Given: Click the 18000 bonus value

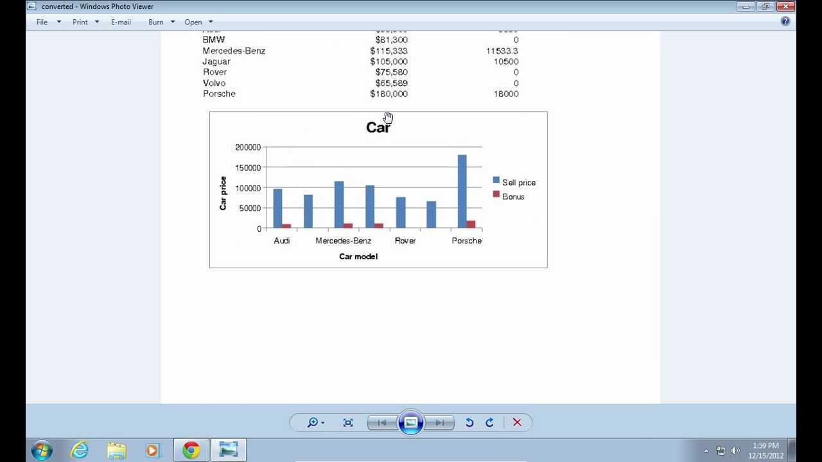Looking at the screenshot, I should (x=506, y=94).
